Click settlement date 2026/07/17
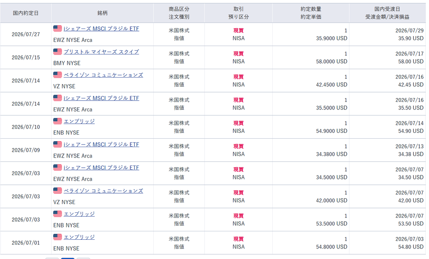Image resolution: width=429 pixels, height=259 pixels. pos(409,54)
